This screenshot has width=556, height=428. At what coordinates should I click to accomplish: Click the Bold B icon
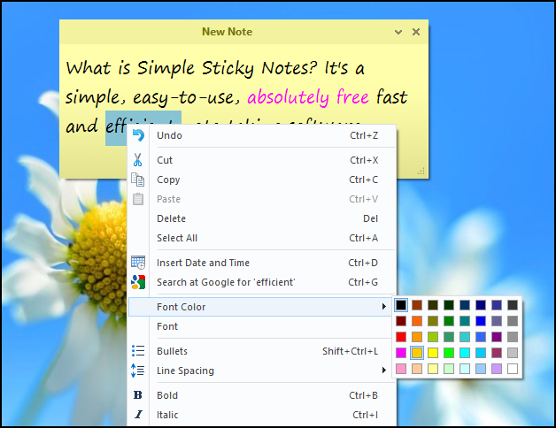point(137,395)
